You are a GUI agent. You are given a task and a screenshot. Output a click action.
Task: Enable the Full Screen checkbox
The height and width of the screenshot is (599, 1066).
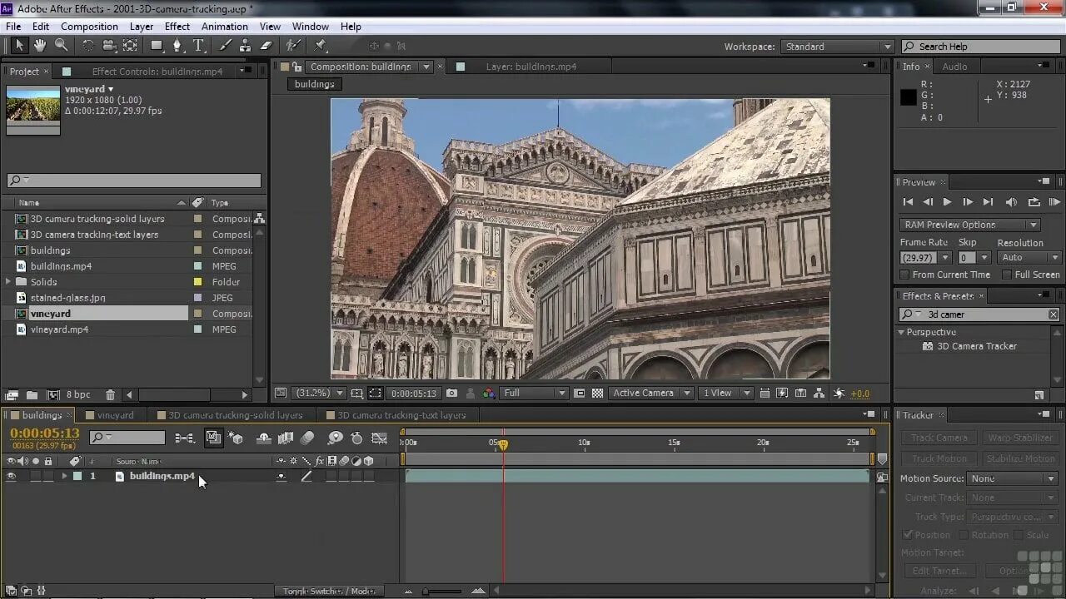point(1007,275)
